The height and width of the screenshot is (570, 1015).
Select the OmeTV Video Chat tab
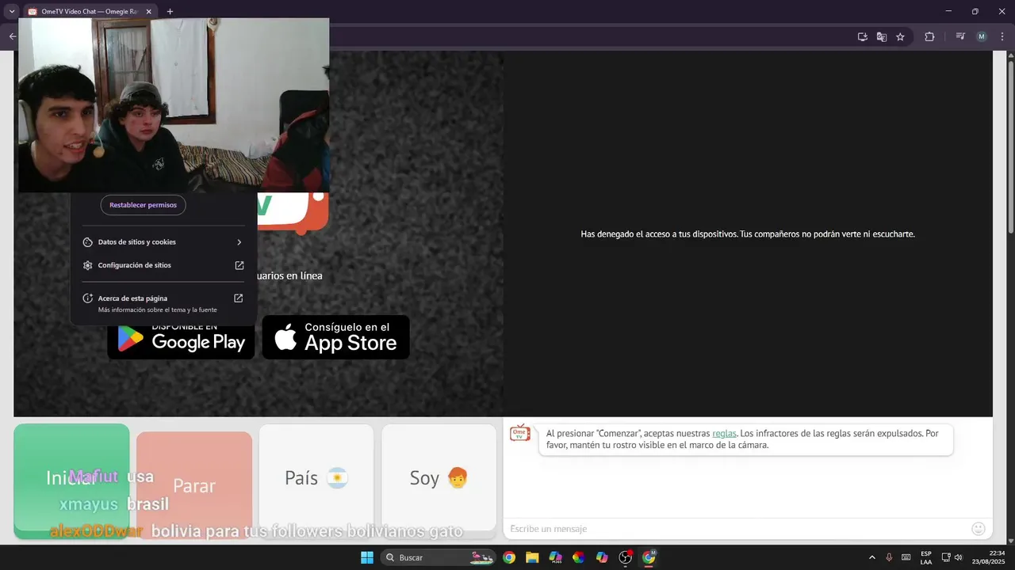tap(89, 12)
